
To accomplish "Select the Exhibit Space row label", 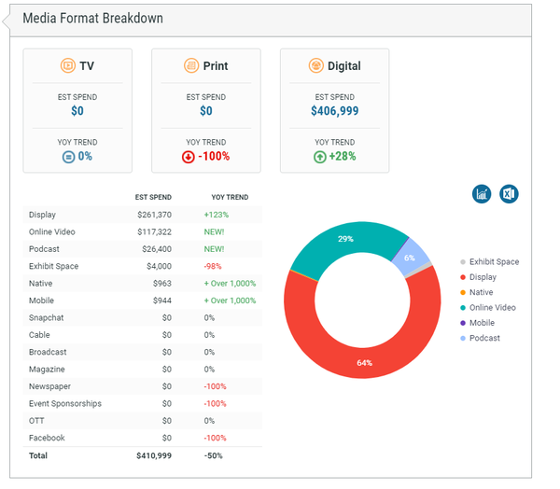I will tap(53, 266).
